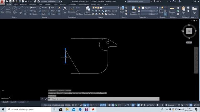Select the Circle tool
The height and width of the screenshot is (112, 200).
tap(15, 10)
